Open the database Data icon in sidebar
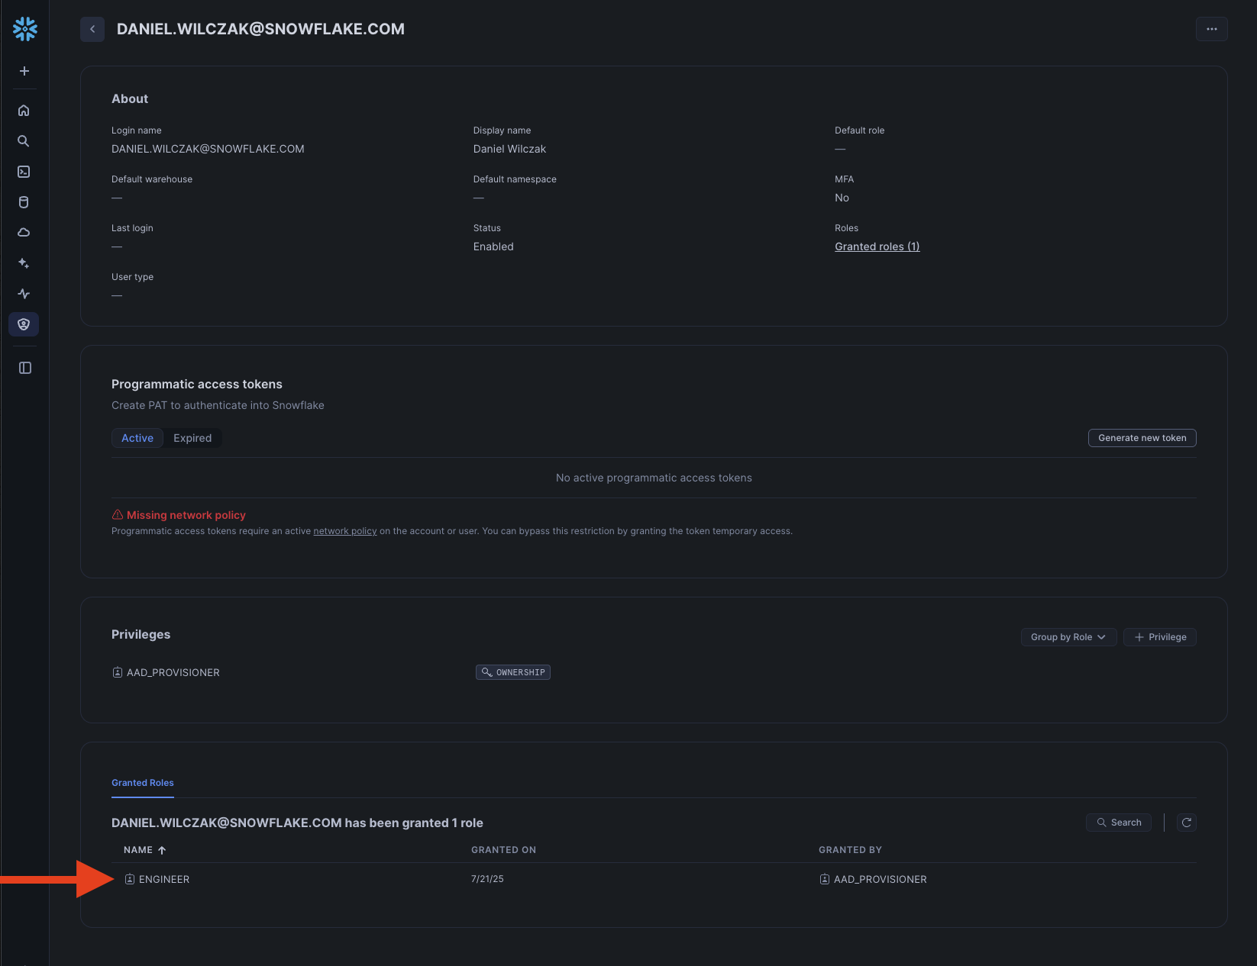The height and width of the screenshot is (966, 1257). click(24, 202)
